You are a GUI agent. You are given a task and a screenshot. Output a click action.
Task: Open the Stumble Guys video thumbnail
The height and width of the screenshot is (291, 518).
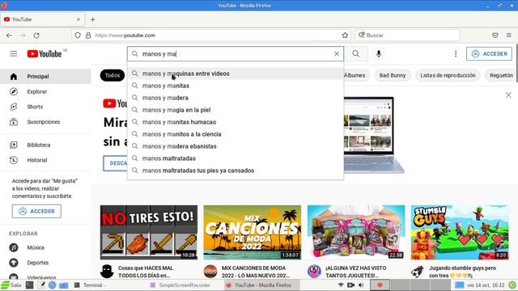click(x=460, y=232)
